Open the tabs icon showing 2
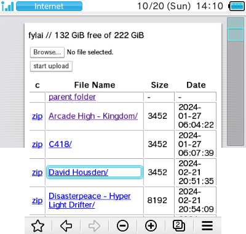The image size is (246, 234). point(179,226)
